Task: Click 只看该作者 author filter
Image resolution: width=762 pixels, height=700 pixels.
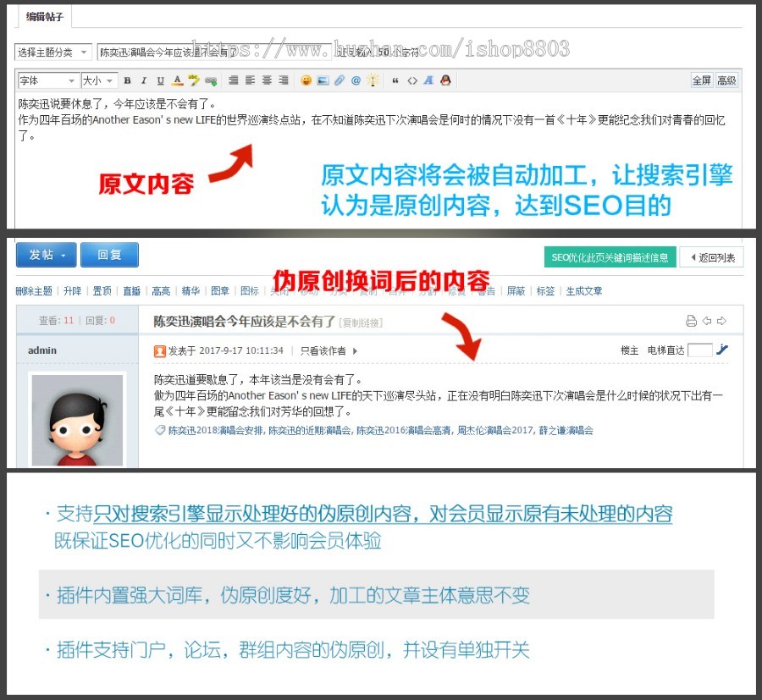Action: pos(323,350)
